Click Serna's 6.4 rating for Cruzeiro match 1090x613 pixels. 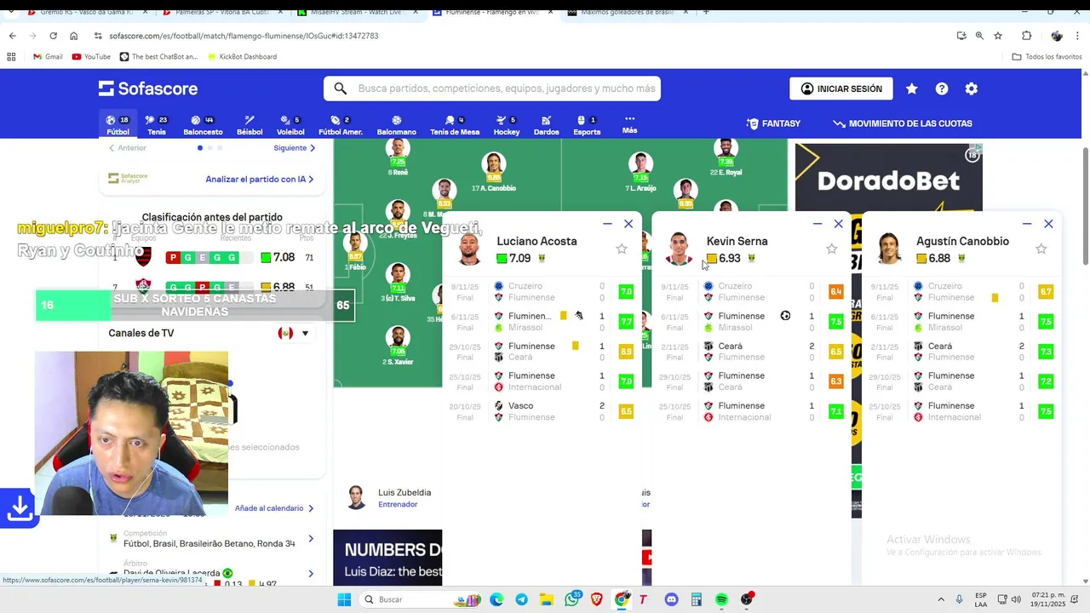(x=835, y=292)
